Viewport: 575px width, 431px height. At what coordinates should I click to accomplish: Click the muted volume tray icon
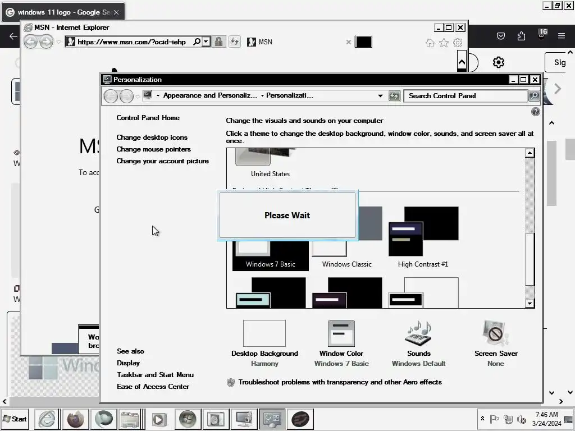(521, 419)
